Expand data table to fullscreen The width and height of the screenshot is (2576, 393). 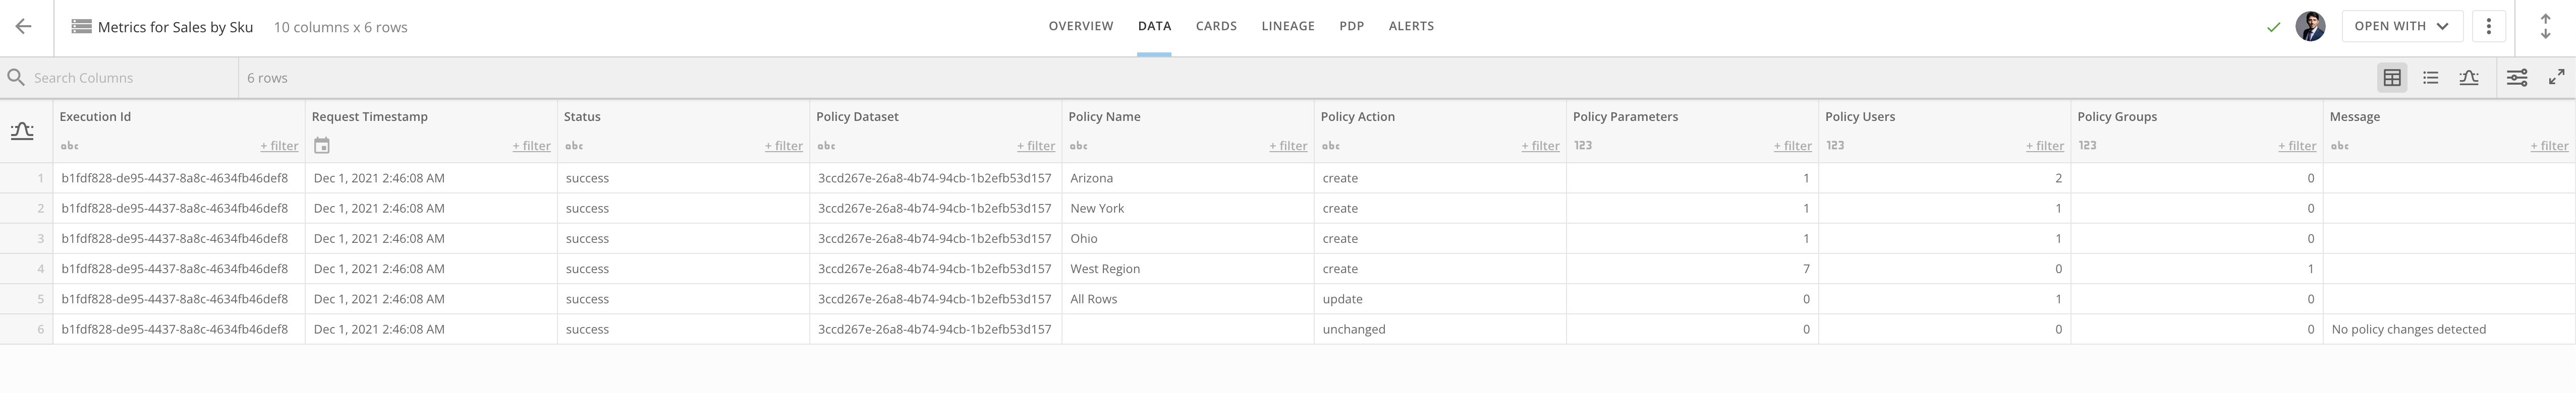(2556, 78)
